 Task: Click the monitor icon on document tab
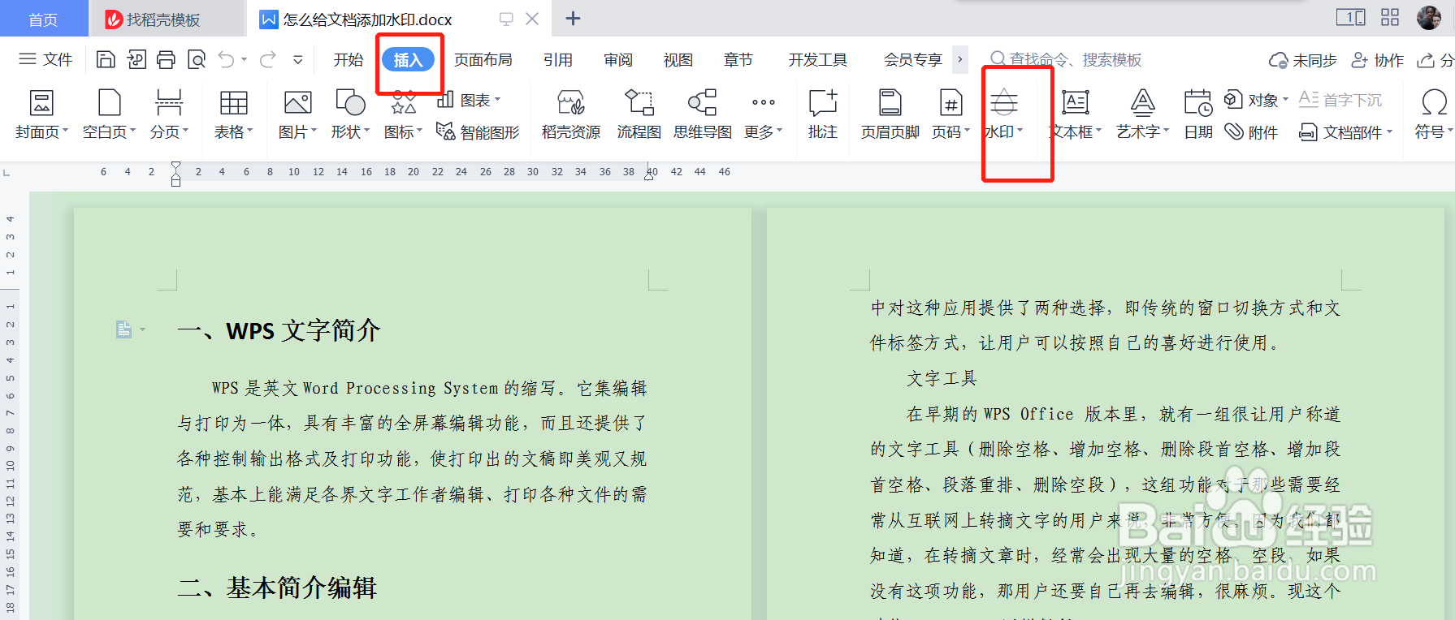(506, 19)
